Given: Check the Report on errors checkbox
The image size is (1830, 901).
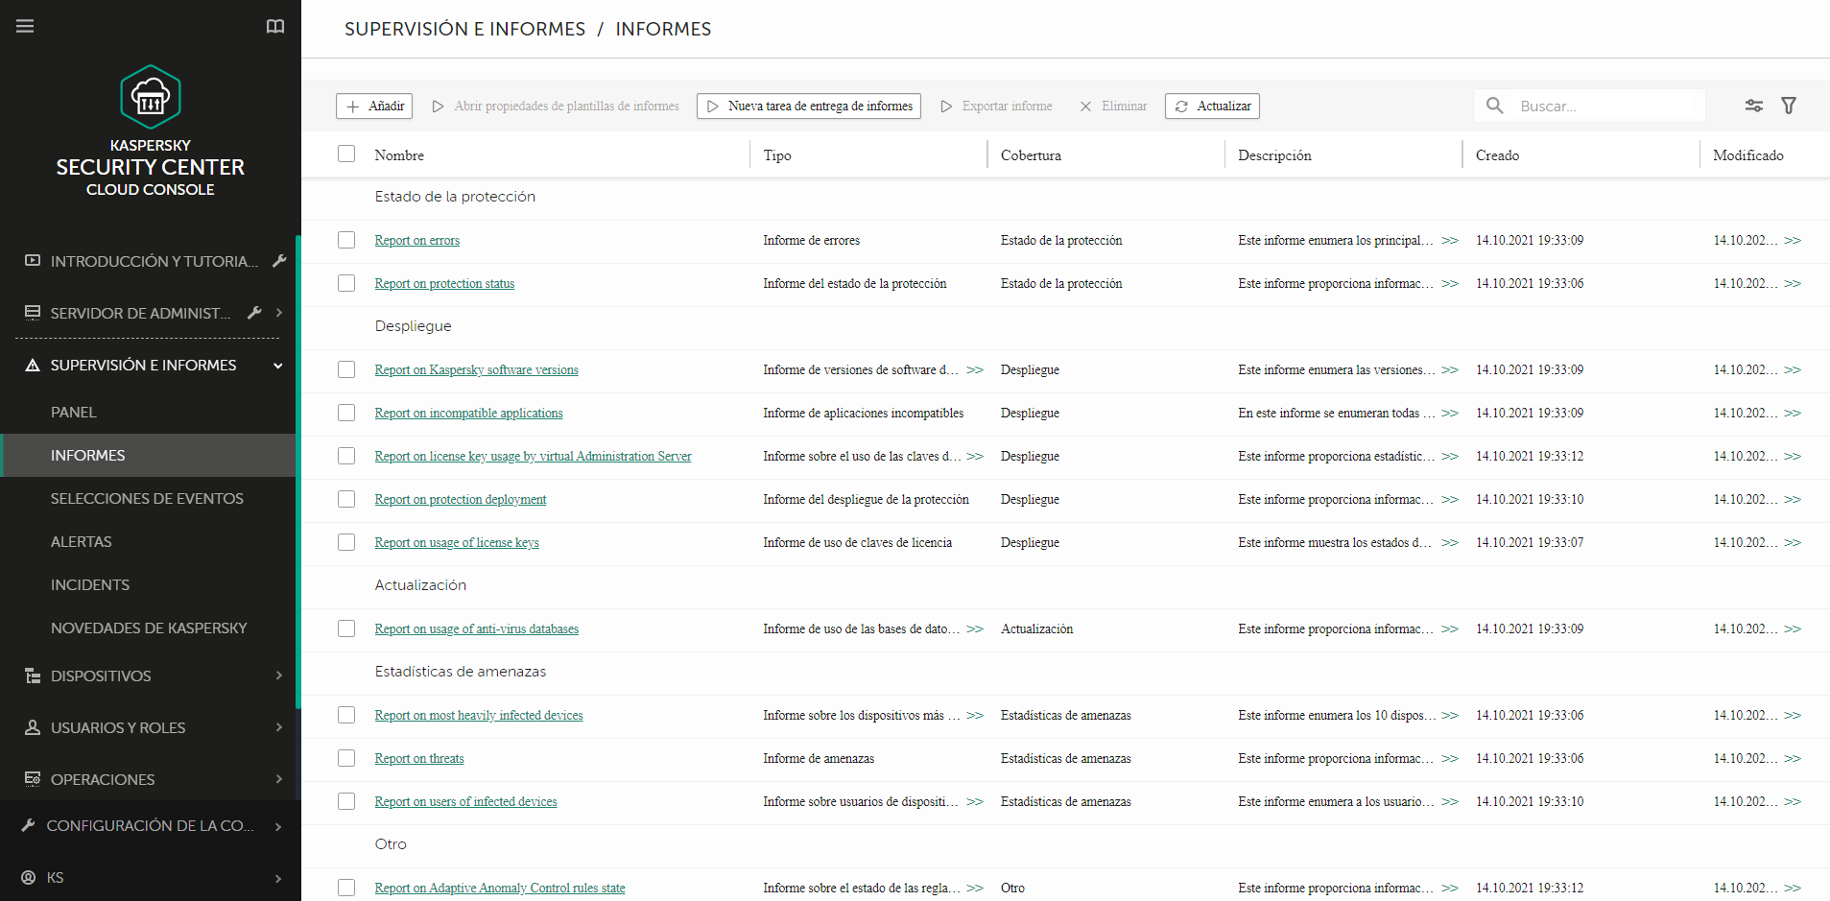Looking at the screenshot, I should [346, 240].
